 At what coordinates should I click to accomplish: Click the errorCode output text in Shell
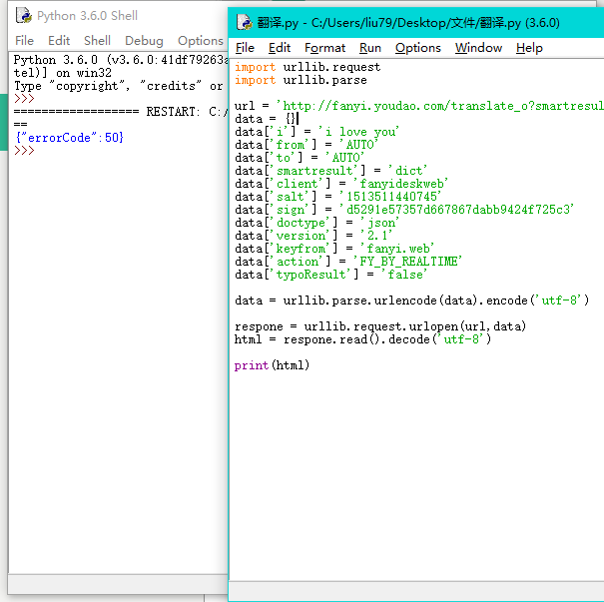pyautogui.click(x=70, y=138)
